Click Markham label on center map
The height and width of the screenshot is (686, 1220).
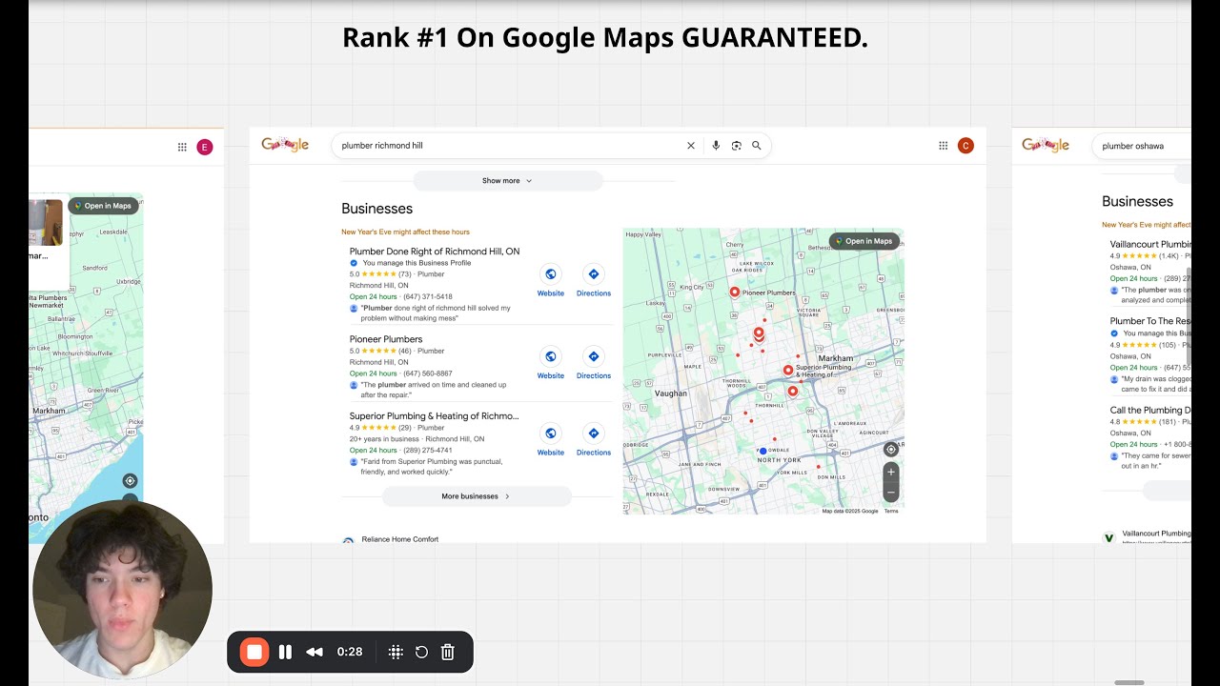(836, 358)
